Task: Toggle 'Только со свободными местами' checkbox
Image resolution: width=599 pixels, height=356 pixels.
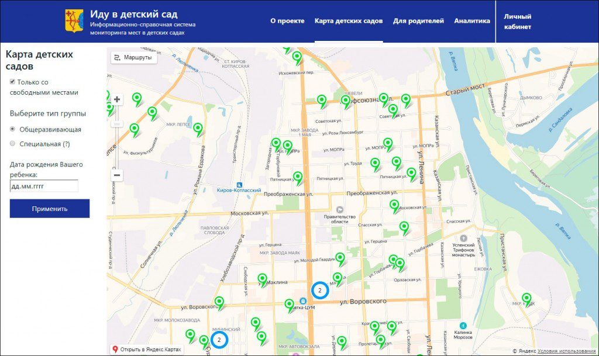Action: point(13,82)
